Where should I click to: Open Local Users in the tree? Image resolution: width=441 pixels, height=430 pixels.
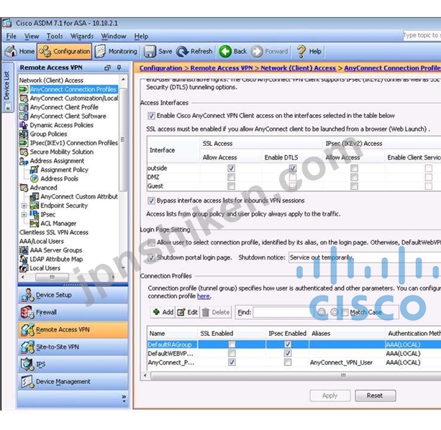(x=45, y=268)
